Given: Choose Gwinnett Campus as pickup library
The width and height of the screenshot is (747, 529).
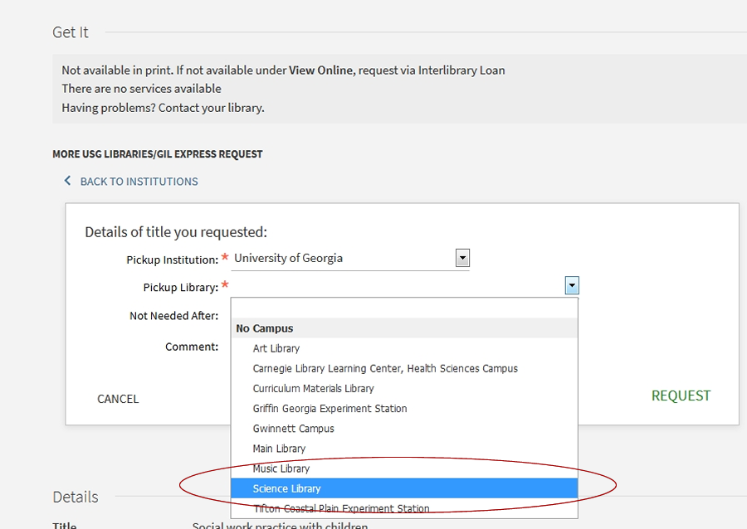Looking at the screenshot, I should (293, 429).
